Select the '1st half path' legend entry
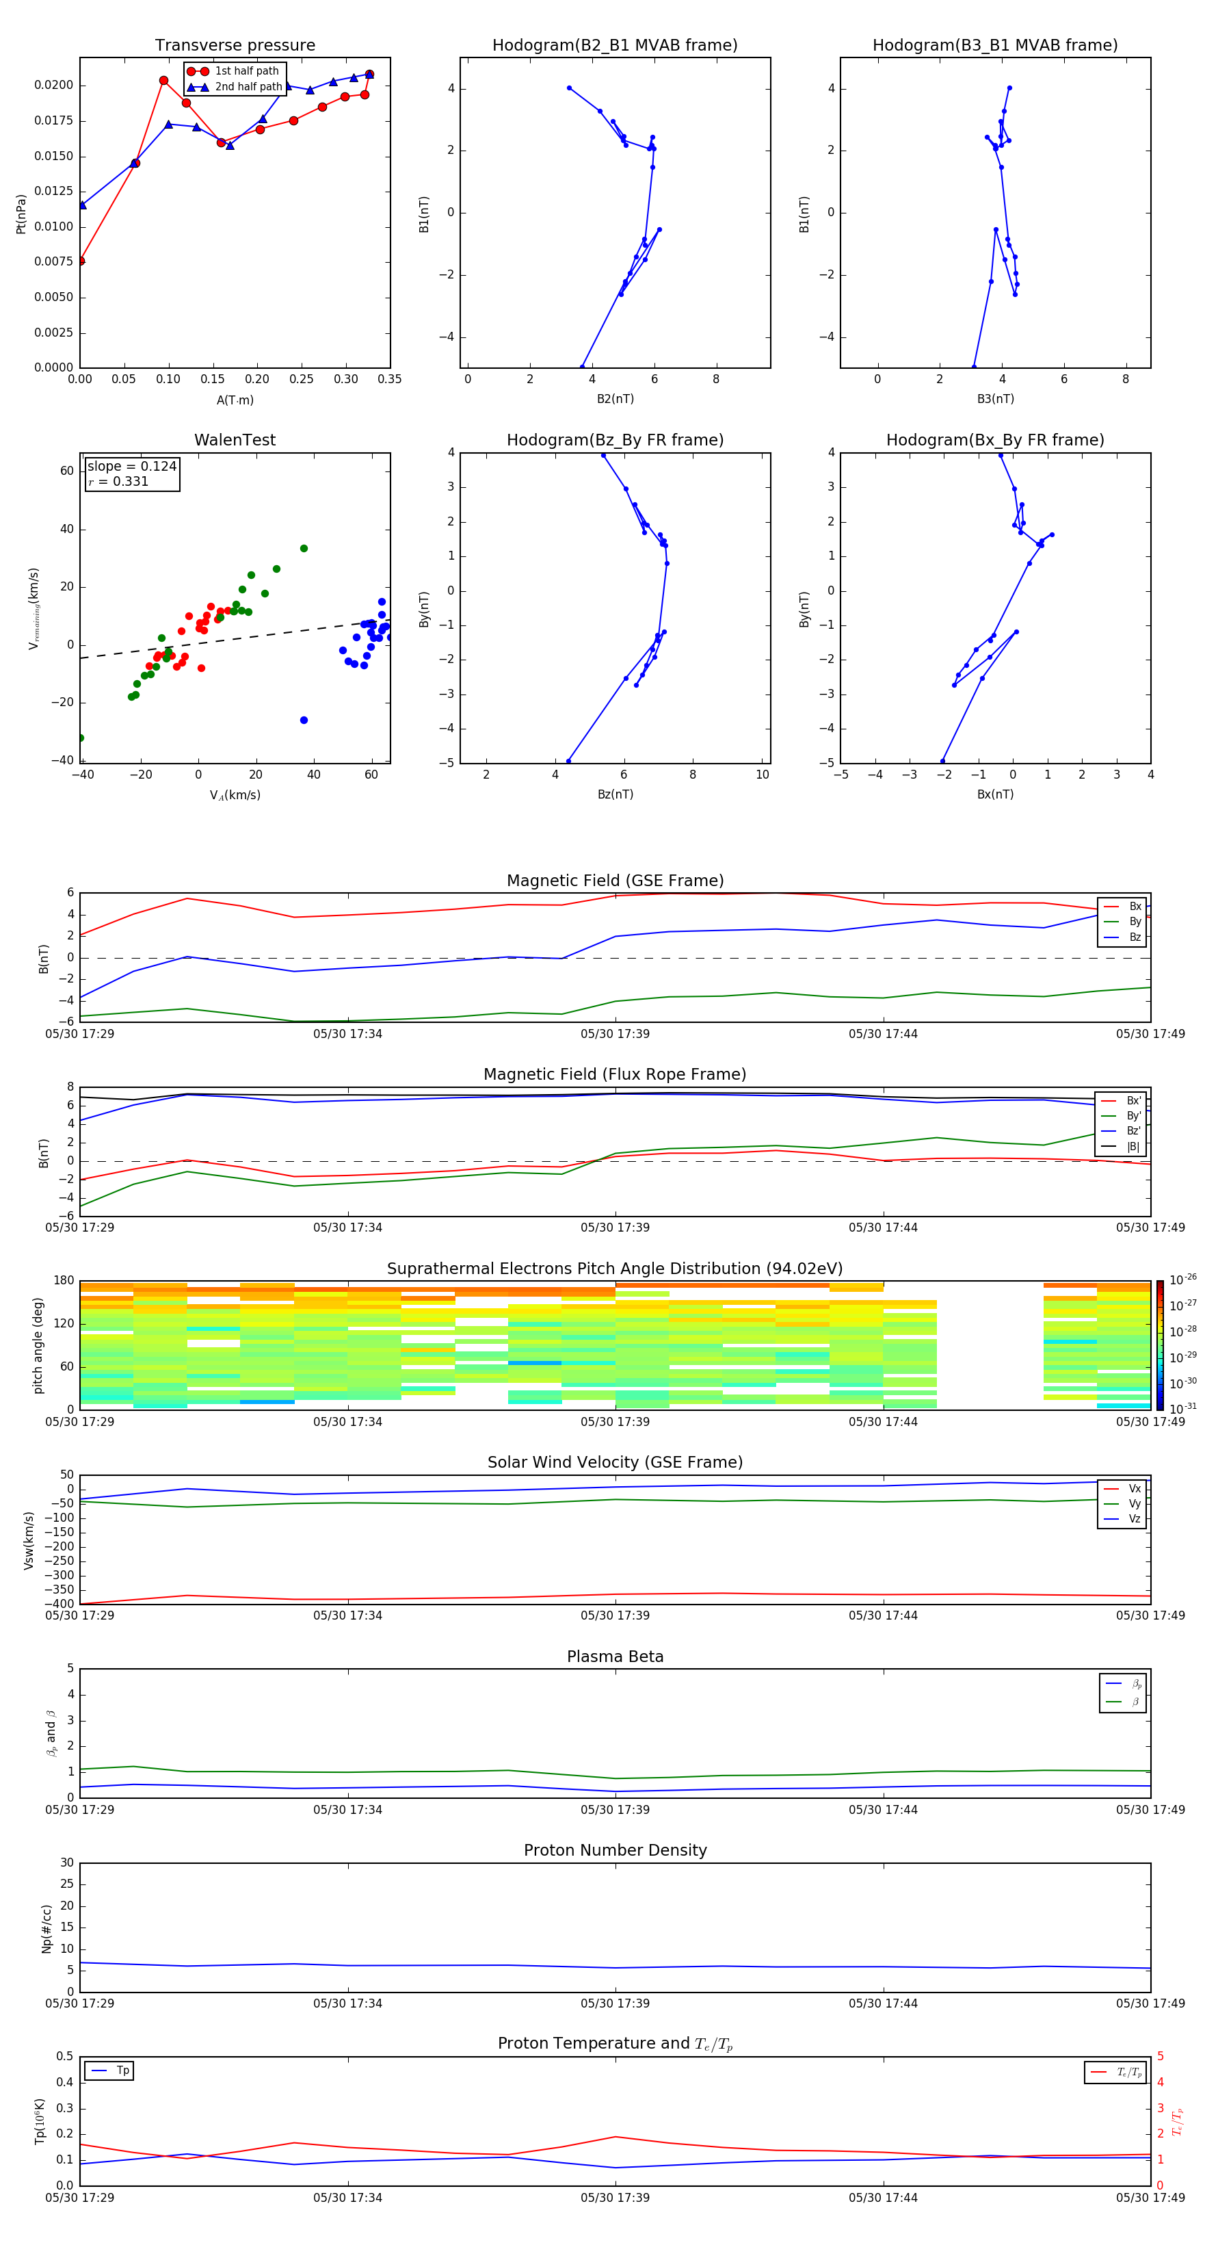The height and width of the screenshot is (2258, 1231). (234, 71)
